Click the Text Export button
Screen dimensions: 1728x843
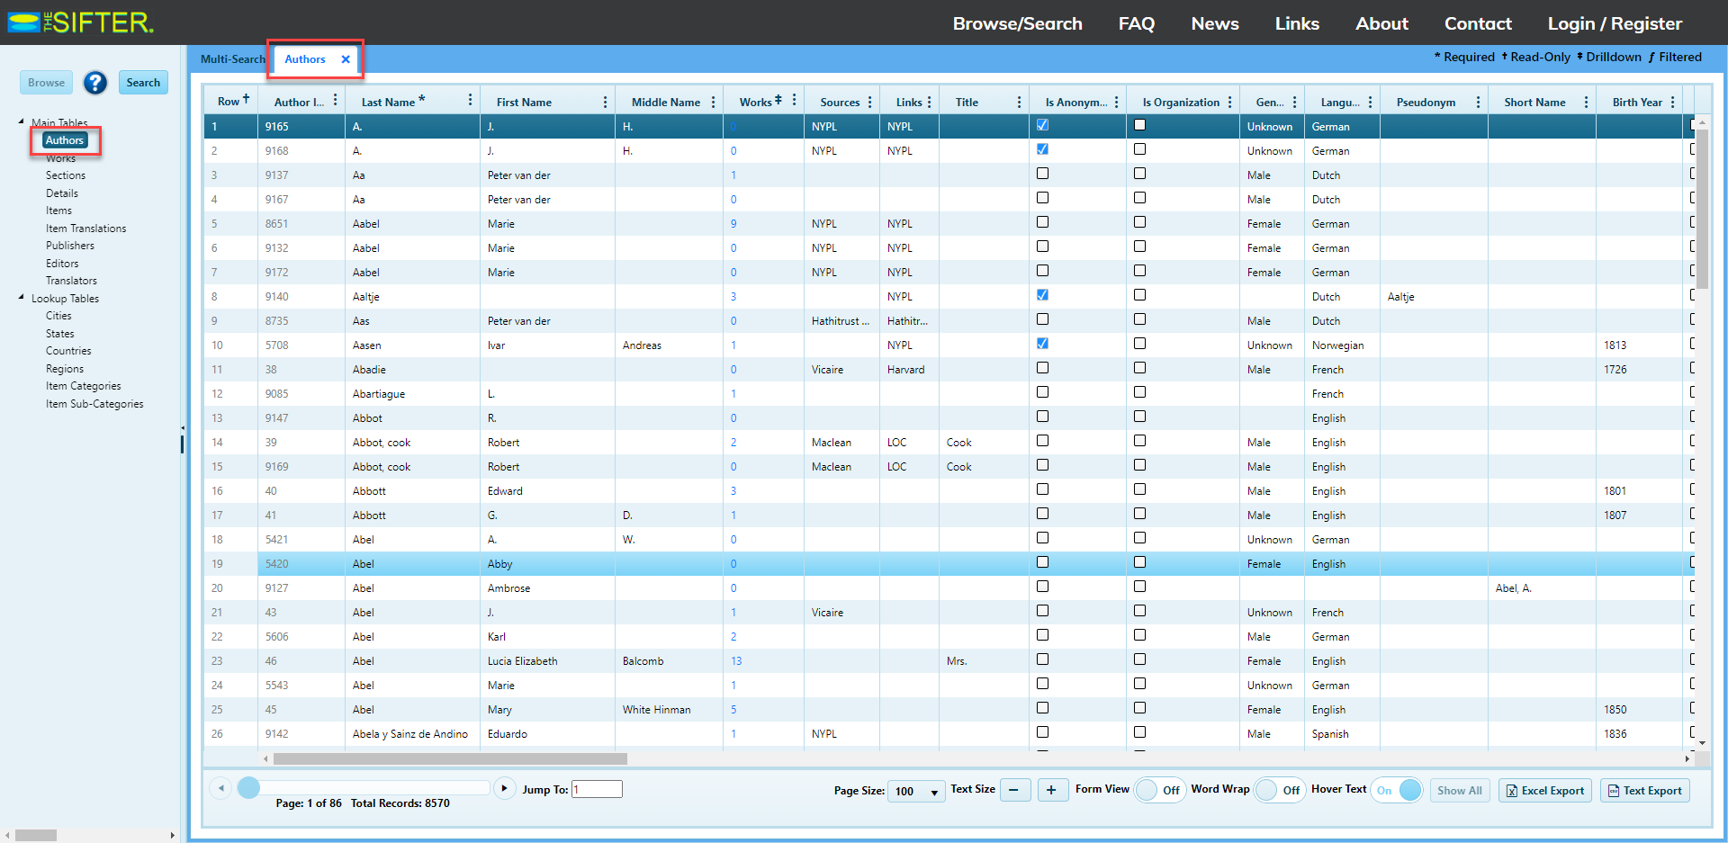click(x=1644, y=791)
